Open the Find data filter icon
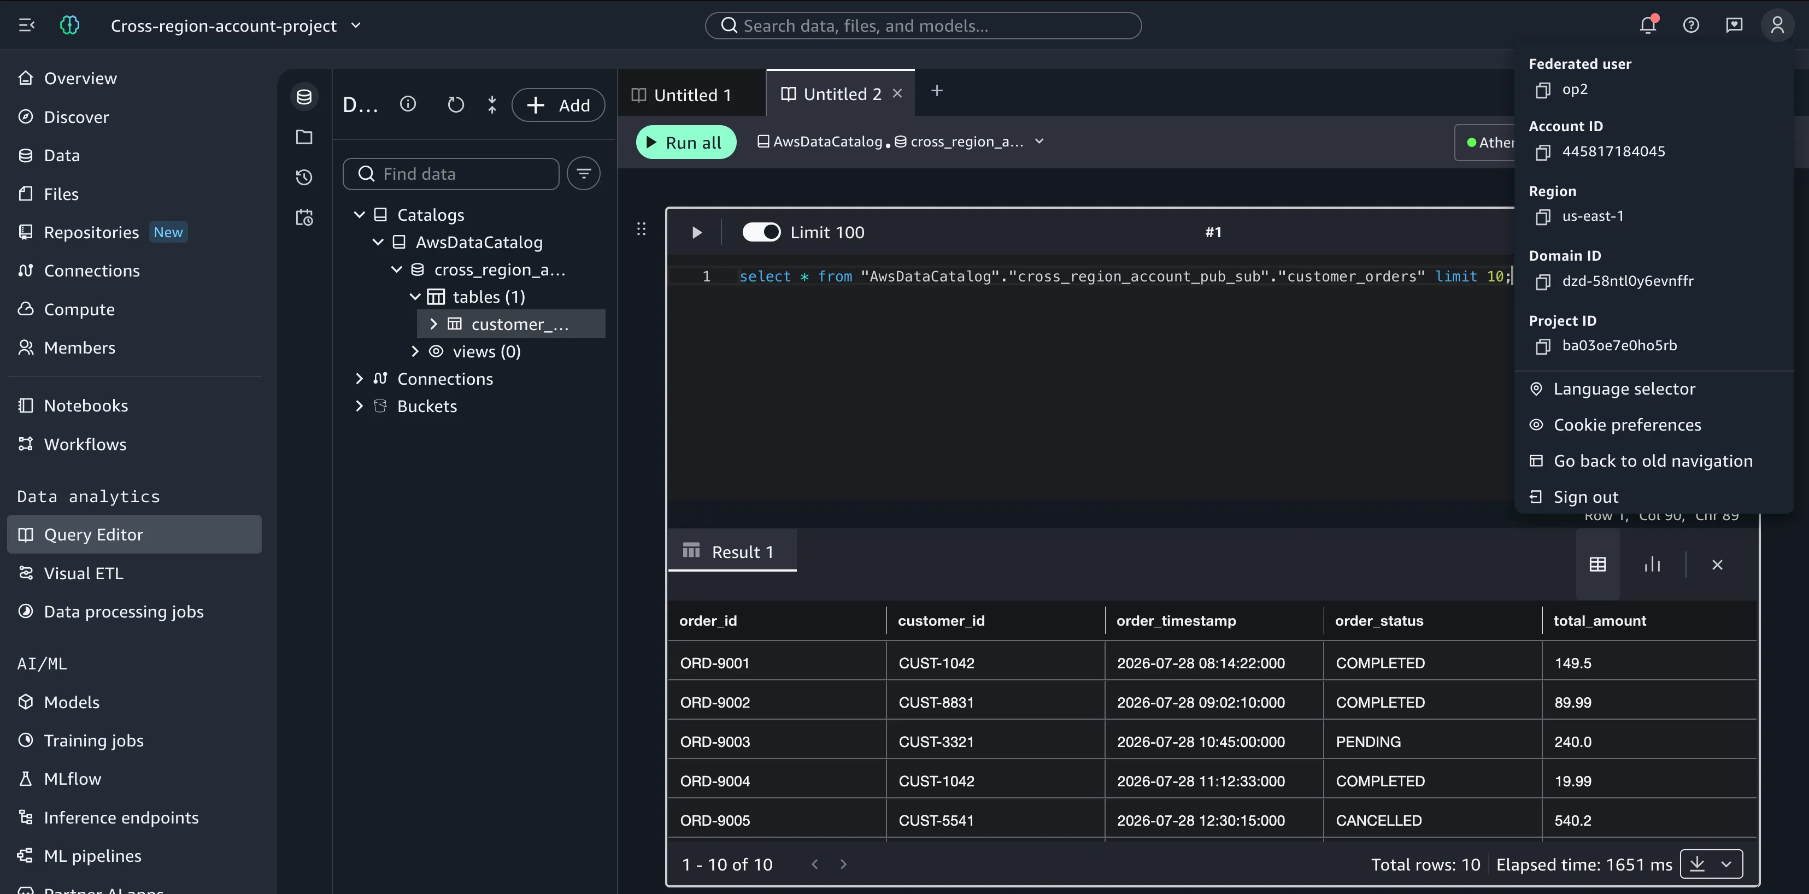Screen dimensions: 1809x894 coord(584,173)
